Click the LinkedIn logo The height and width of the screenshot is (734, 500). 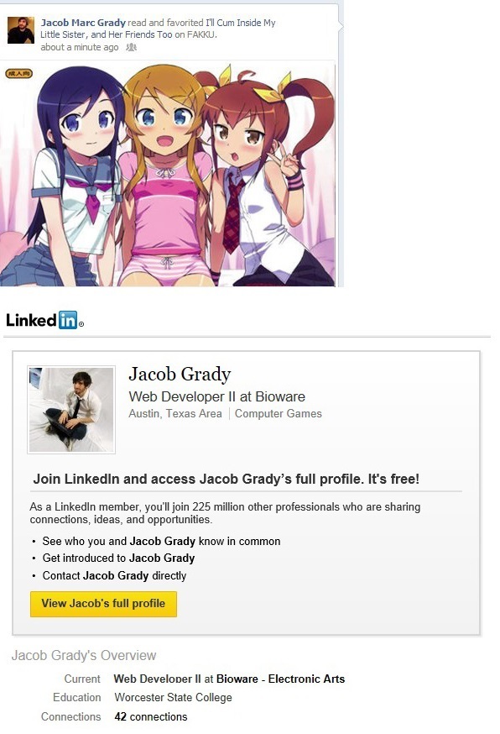coord(44,320)
